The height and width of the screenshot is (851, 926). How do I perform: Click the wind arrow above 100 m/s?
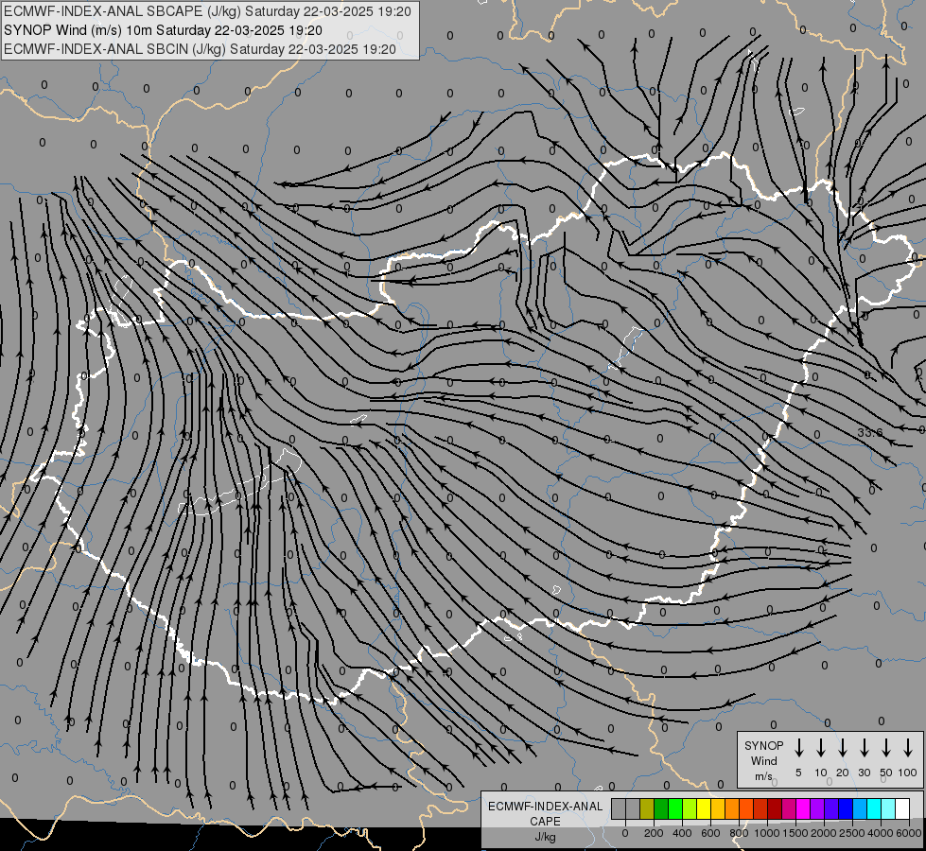point(908,748)
